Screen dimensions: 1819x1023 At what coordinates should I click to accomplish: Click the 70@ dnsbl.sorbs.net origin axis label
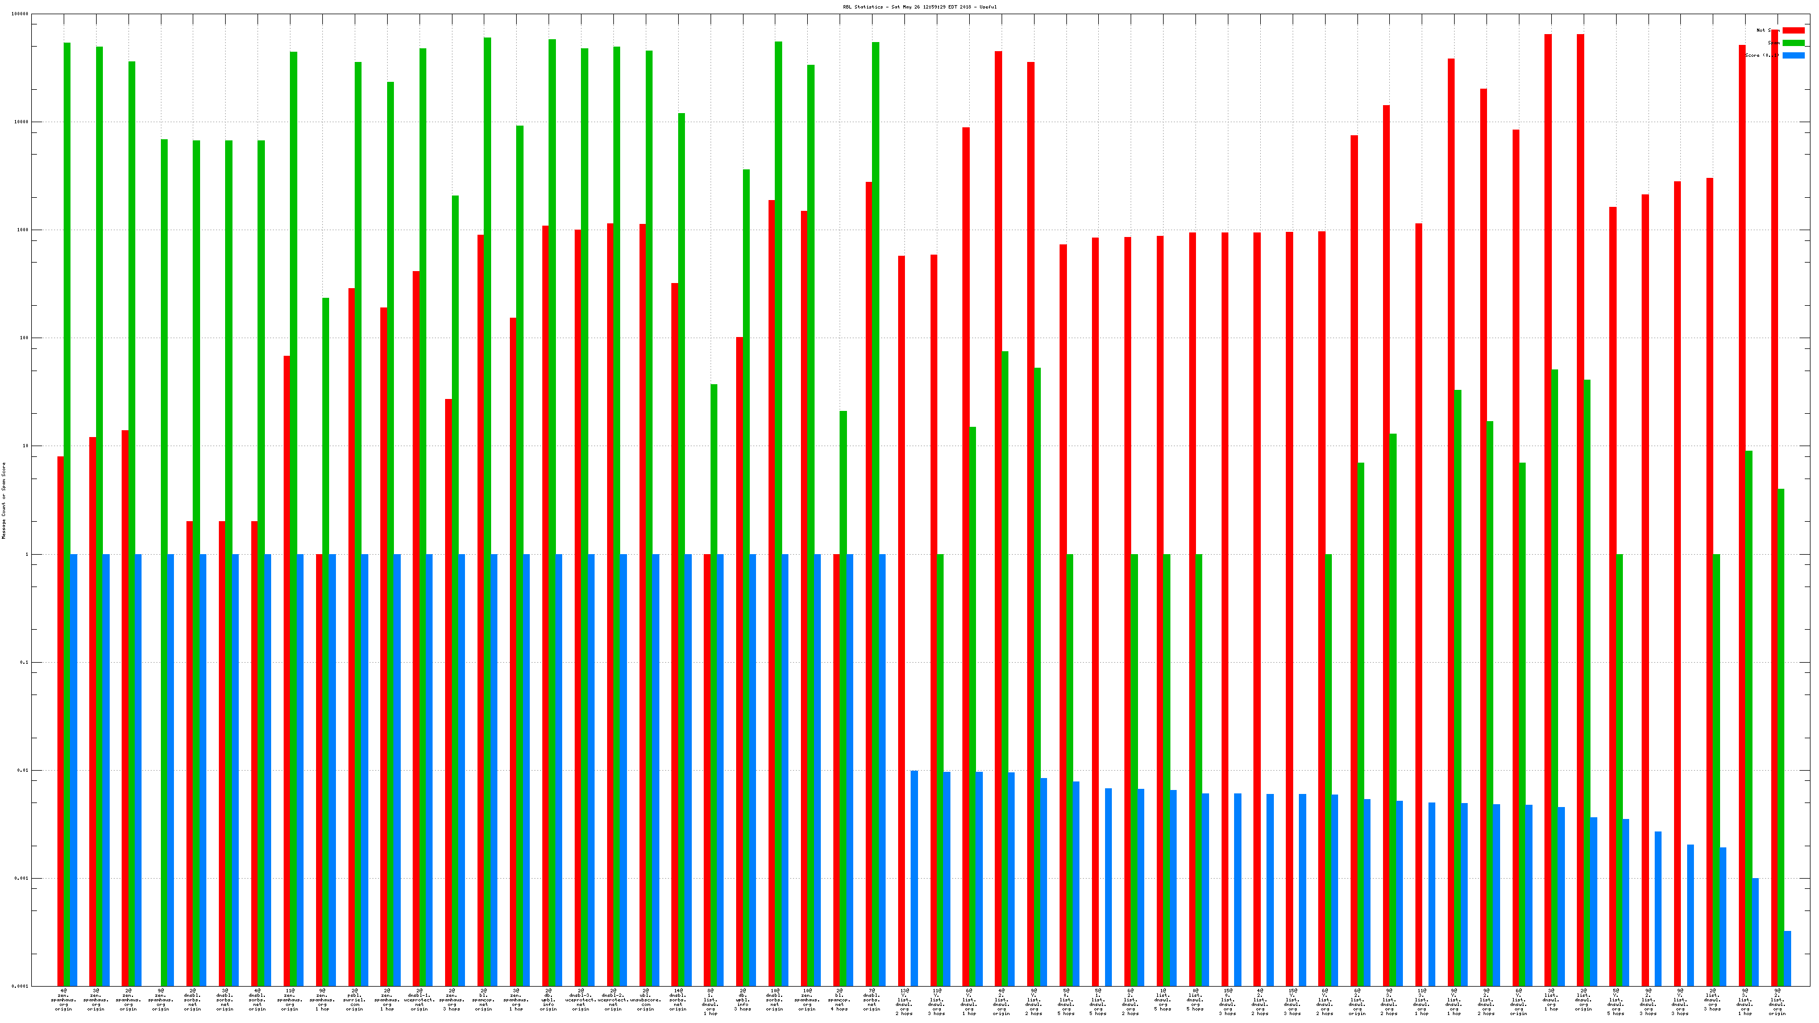pos(871,1000)
